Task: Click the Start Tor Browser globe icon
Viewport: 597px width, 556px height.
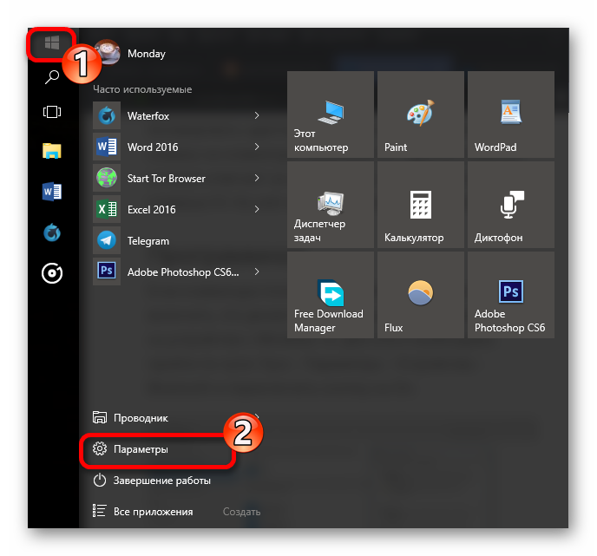Action: click(107, 178)
